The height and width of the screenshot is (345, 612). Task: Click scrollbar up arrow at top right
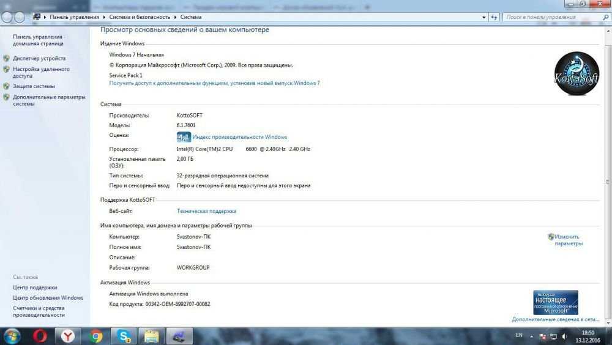point(608,30)
